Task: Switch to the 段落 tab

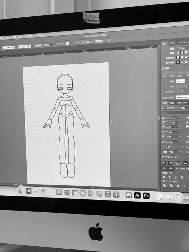Action: tap(172, 103)
